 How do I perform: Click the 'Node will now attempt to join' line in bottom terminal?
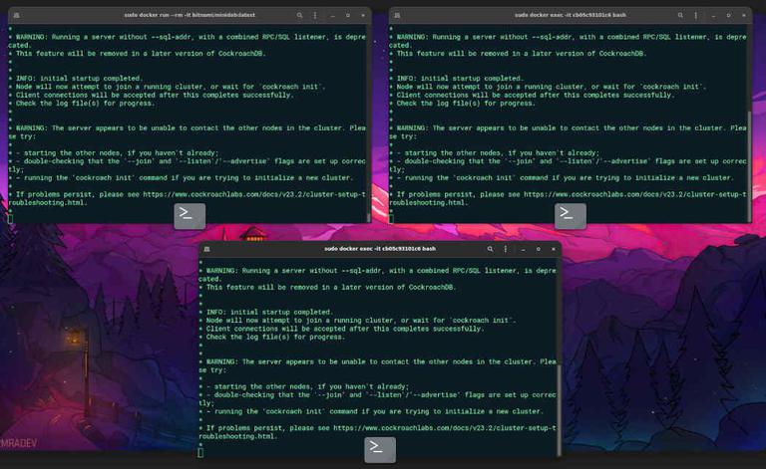pyautogui.click(x=361, y=321)
